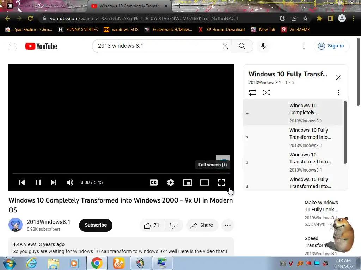Pause the video

click(x=38, y=182)
